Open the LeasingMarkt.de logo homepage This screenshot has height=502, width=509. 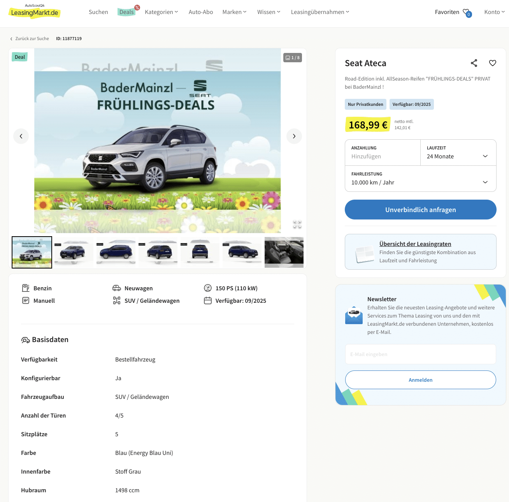tap(34, 11)
